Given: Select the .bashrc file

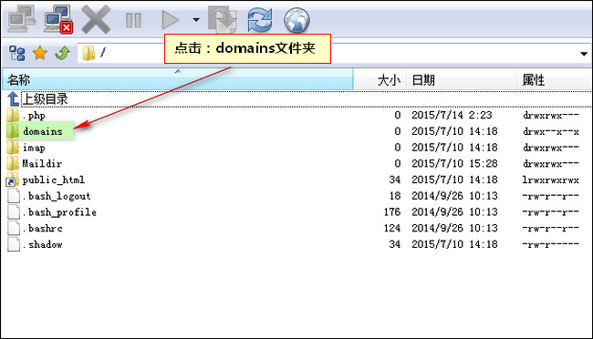Looking at the screenshot, I should (x=42, y=228).
